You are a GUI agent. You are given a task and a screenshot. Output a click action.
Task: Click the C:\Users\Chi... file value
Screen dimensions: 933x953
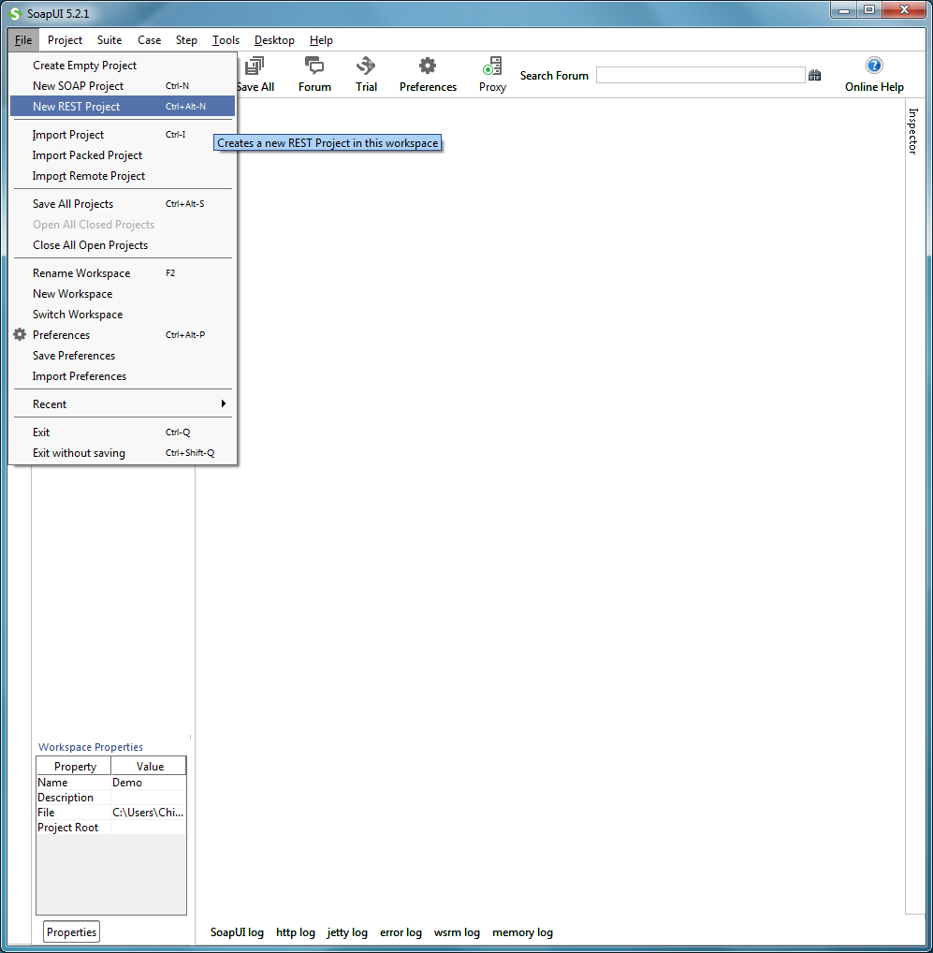148,812
